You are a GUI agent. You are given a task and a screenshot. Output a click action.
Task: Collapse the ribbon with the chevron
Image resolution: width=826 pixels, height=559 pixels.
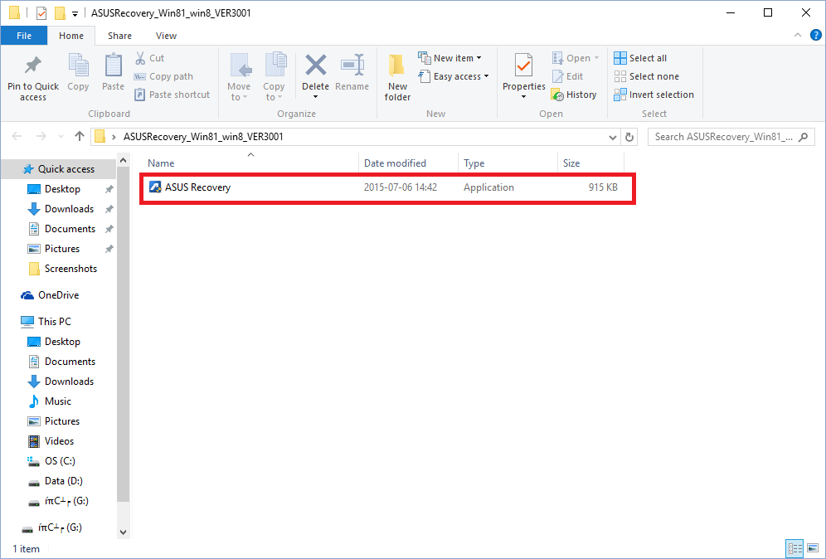(798, 36)
